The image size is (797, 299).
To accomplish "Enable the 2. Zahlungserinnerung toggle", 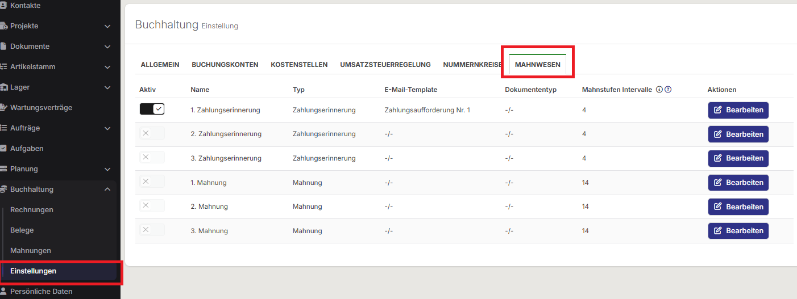I will pyautogui.click(x=152, y=134).
